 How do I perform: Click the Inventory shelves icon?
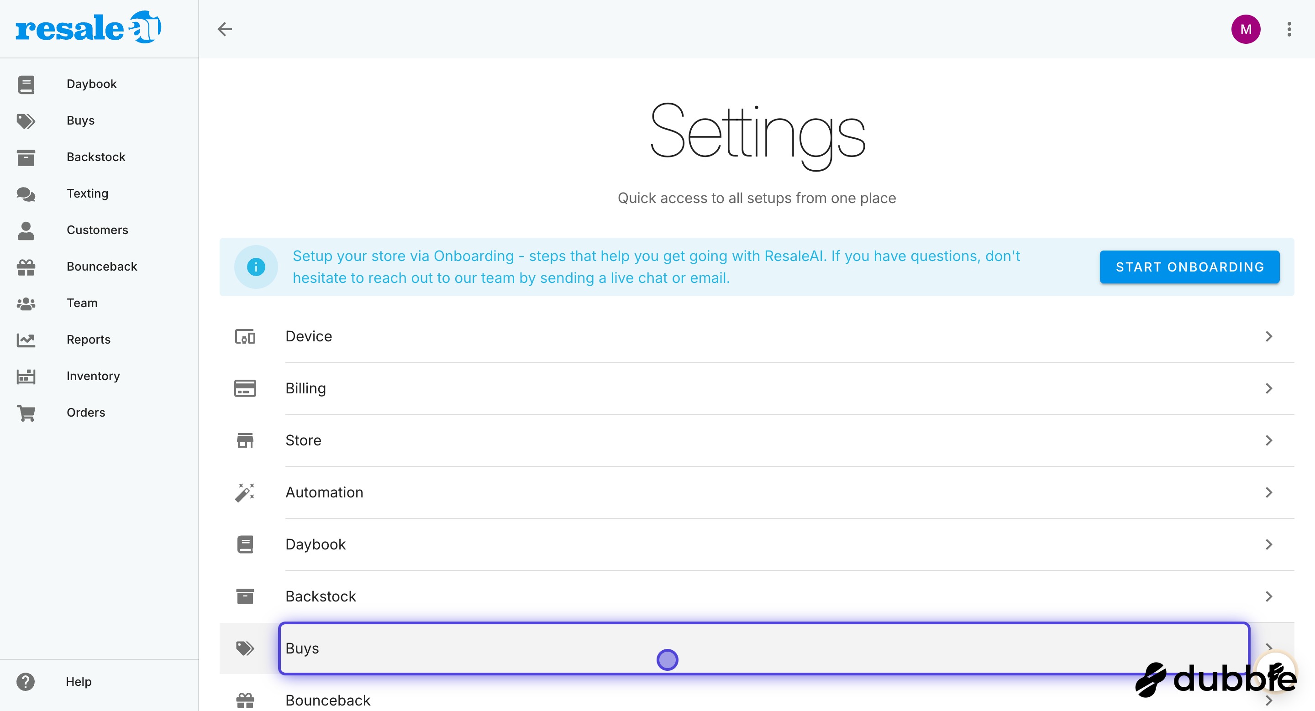[26, 376]
